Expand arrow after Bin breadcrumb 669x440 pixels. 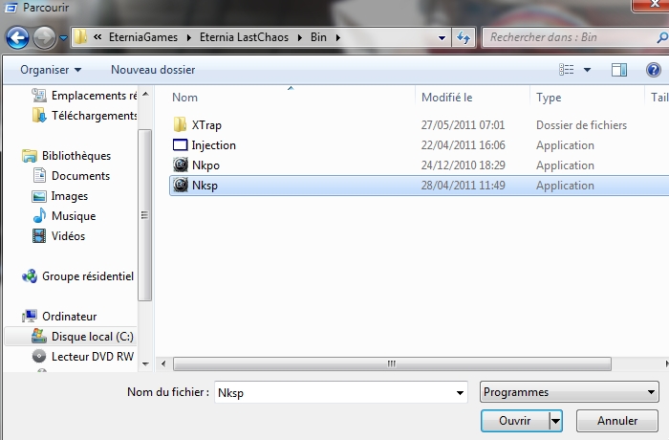[x=338, y=37]
